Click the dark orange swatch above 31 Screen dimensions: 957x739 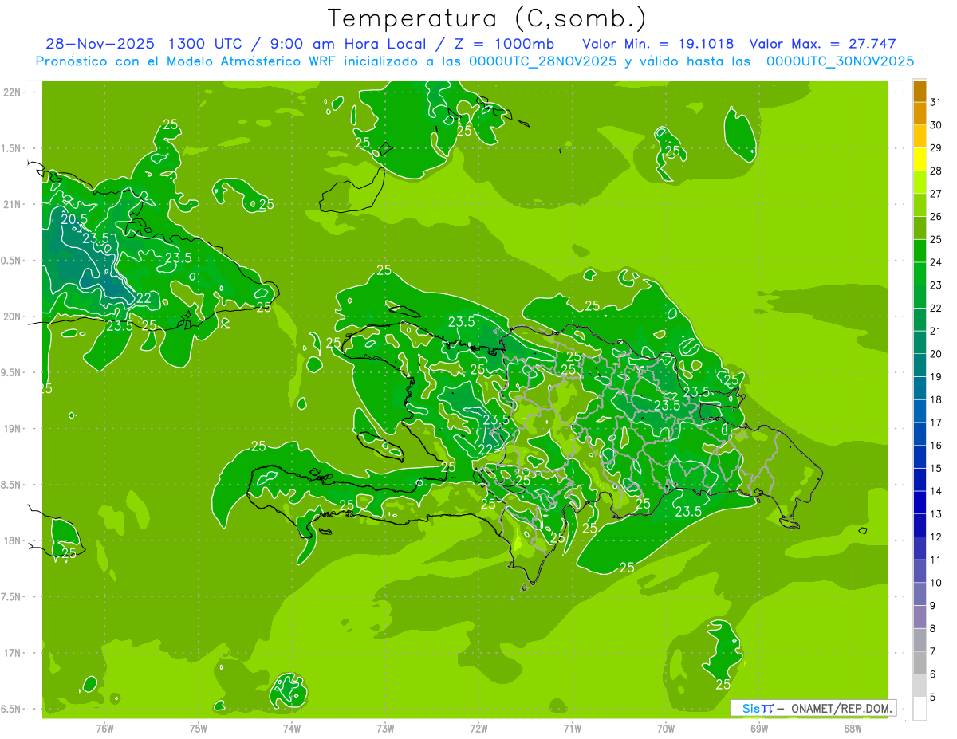click(920, 91)
